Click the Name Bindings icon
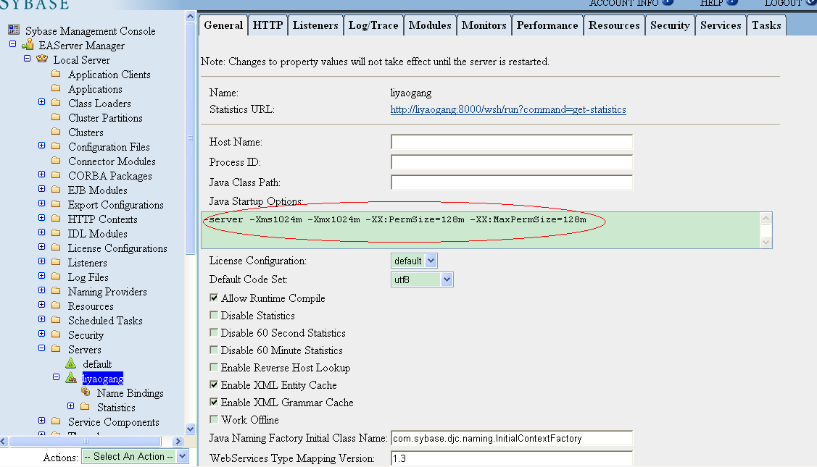The image size is (817, 467). [86, 392]
